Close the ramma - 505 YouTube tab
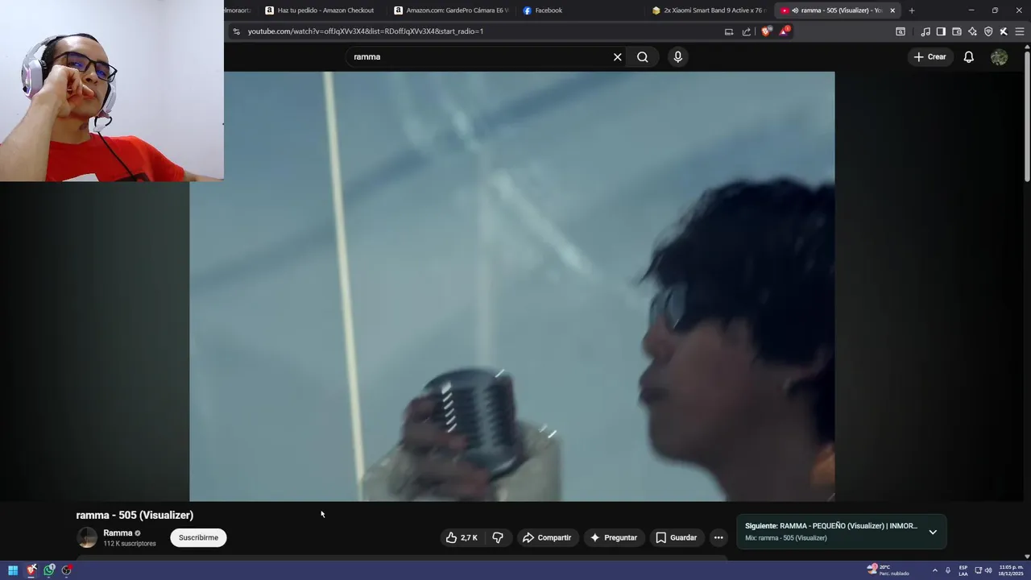This screenshot has height=580, width=1031. [x=892, y=10]
